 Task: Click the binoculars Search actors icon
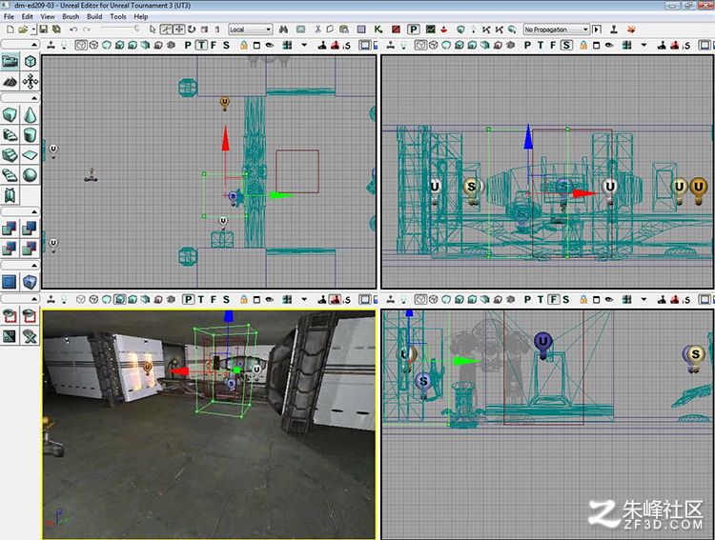pos(284,30)
